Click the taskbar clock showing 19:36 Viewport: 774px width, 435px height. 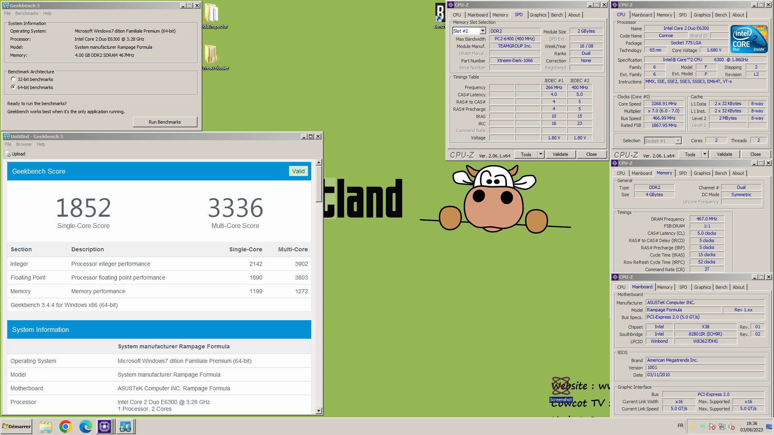(x=751, y=427)
